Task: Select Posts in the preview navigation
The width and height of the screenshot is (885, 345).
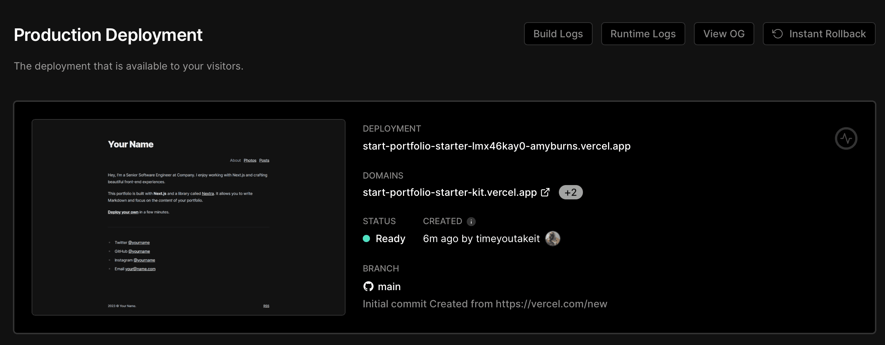Action: (x=264, y=160)
